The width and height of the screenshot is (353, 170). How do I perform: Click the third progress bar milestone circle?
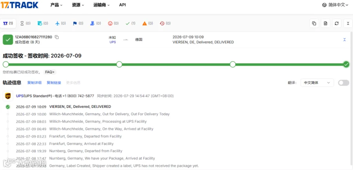pyautogui.click(x=233, y=64)
